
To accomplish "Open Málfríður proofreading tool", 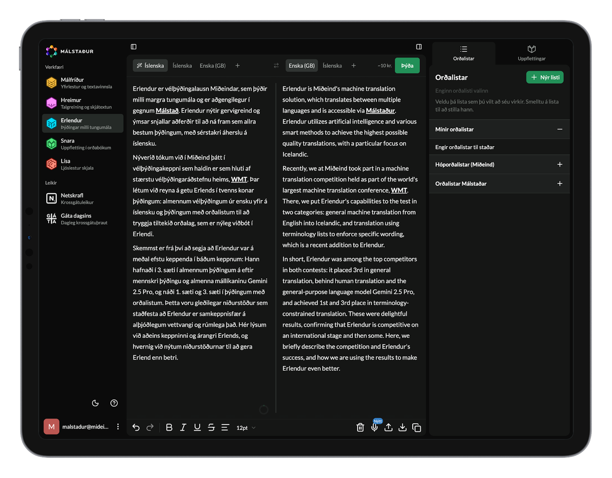I will [83, 83].
